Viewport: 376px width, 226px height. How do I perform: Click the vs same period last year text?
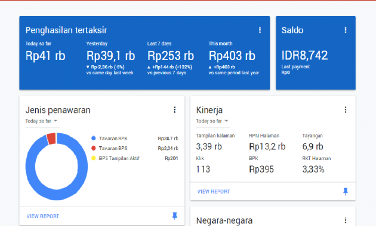pyautogui.click(x=234, y=73)
